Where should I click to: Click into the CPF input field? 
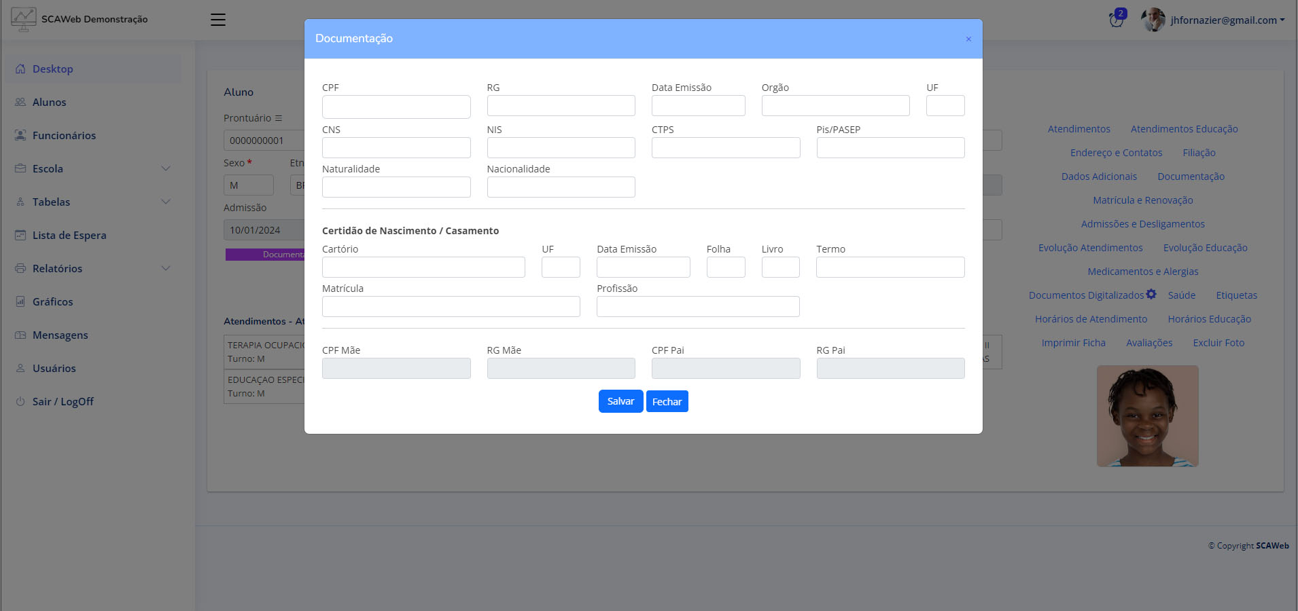pyautogui.click(x=396, y=107)
